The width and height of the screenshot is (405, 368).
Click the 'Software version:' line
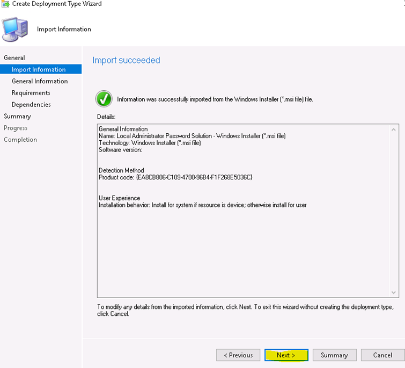pos(120,150)
